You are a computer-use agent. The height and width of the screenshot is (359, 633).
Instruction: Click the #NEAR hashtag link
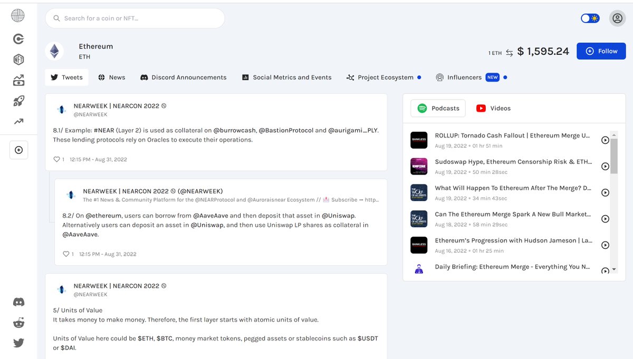[x=103, y=130]
